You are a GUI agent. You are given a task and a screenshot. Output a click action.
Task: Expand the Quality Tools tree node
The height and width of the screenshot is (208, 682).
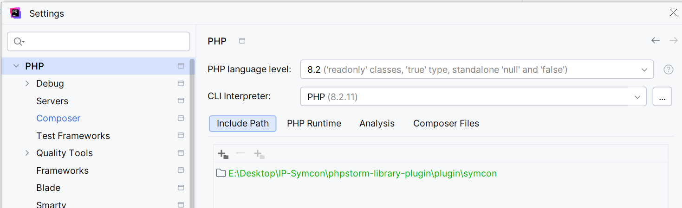coord(27,153)
